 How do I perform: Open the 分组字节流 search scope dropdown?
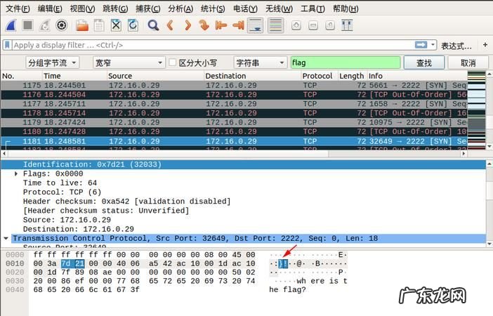pyautogui.click(x=52, y=62)
